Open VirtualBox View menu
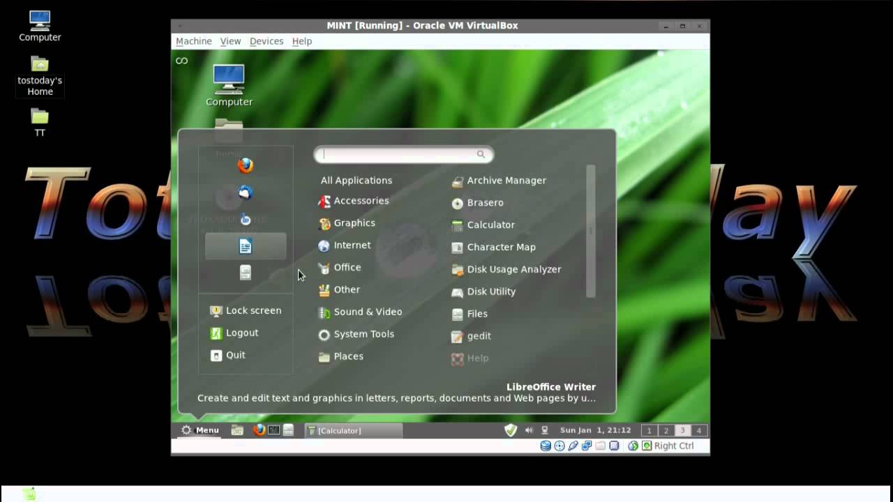This screenshot has height=502, width=893. 230,41
